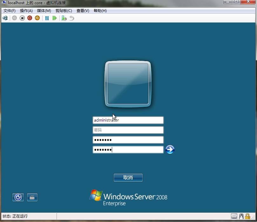The width and height of the screenshot is (257, 222).
Task: Minimize the virtual machine connection window
Action: coord(228,2)
